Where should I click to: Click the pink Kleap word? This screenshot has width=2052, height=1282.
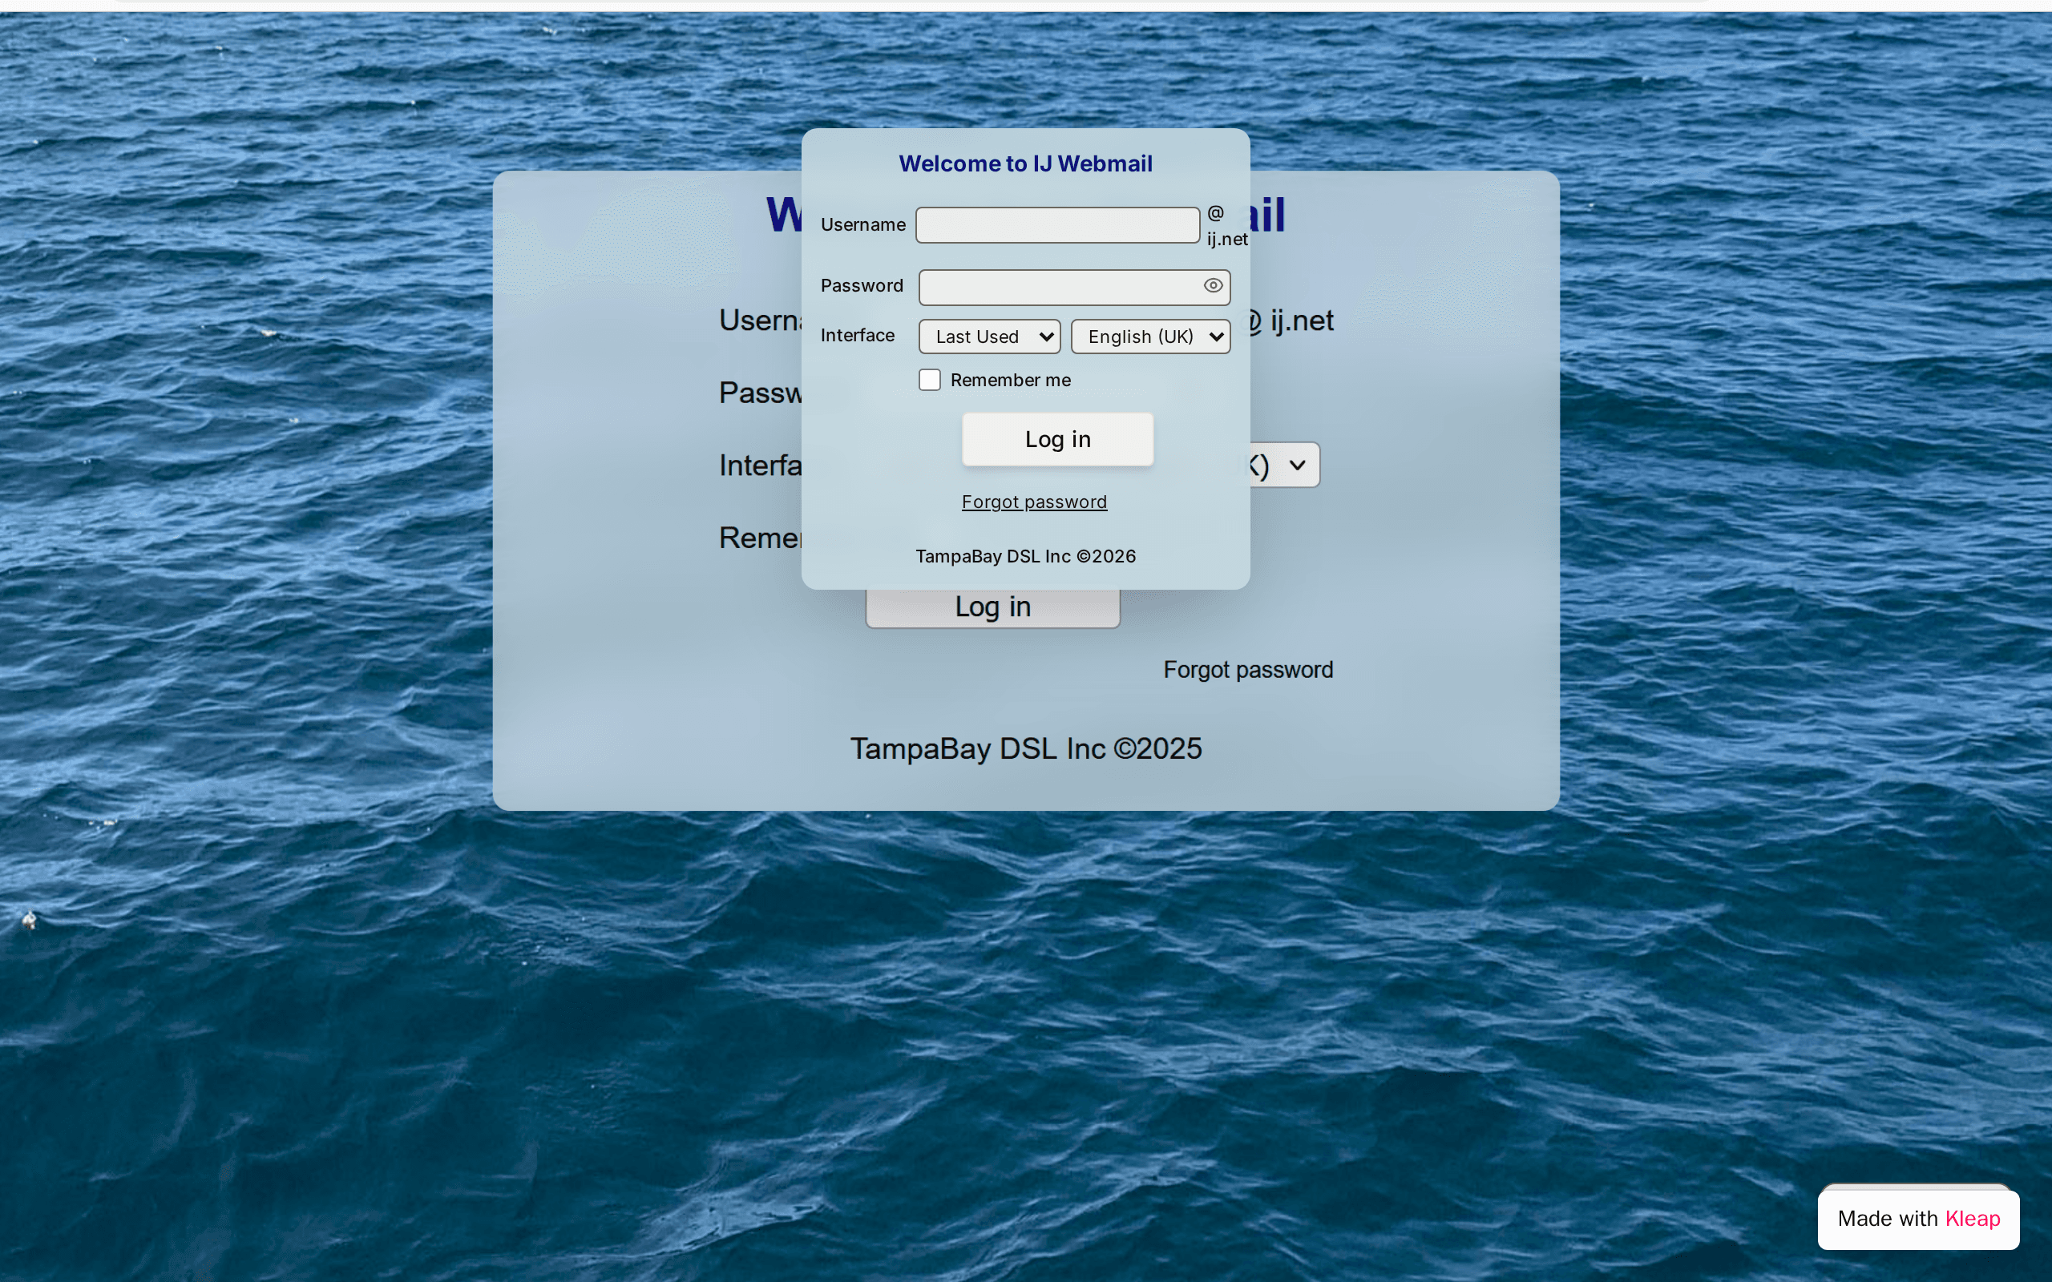(x=1973, y=1220)
